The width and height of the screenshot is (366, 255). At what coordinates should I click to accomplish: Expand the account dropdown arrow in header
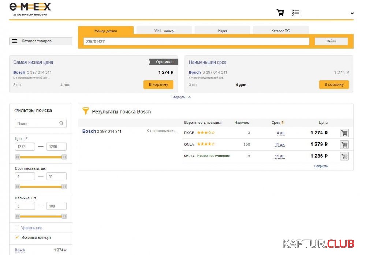pos(352,14)
